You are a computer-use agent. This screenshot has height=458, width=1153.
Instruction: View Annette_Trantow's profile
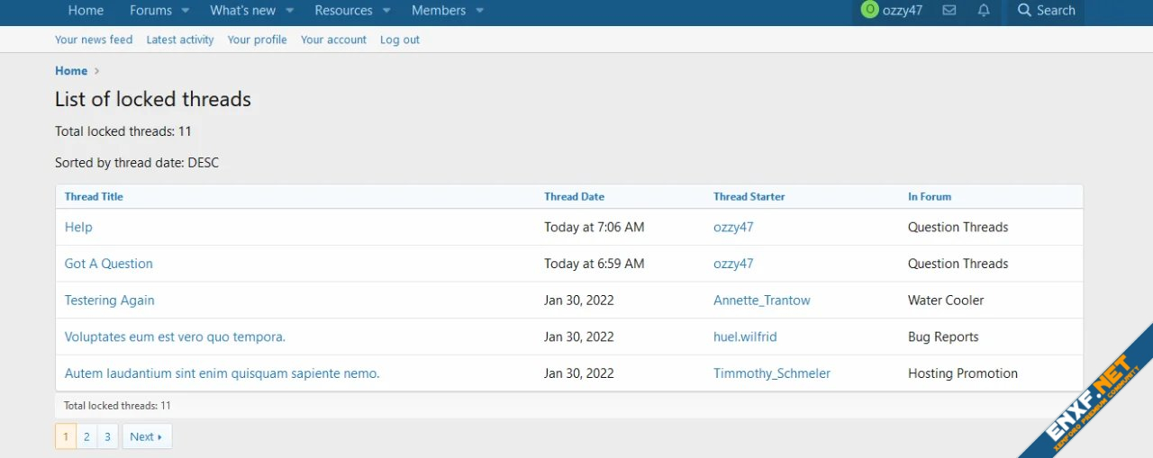(x=761, y=301)
